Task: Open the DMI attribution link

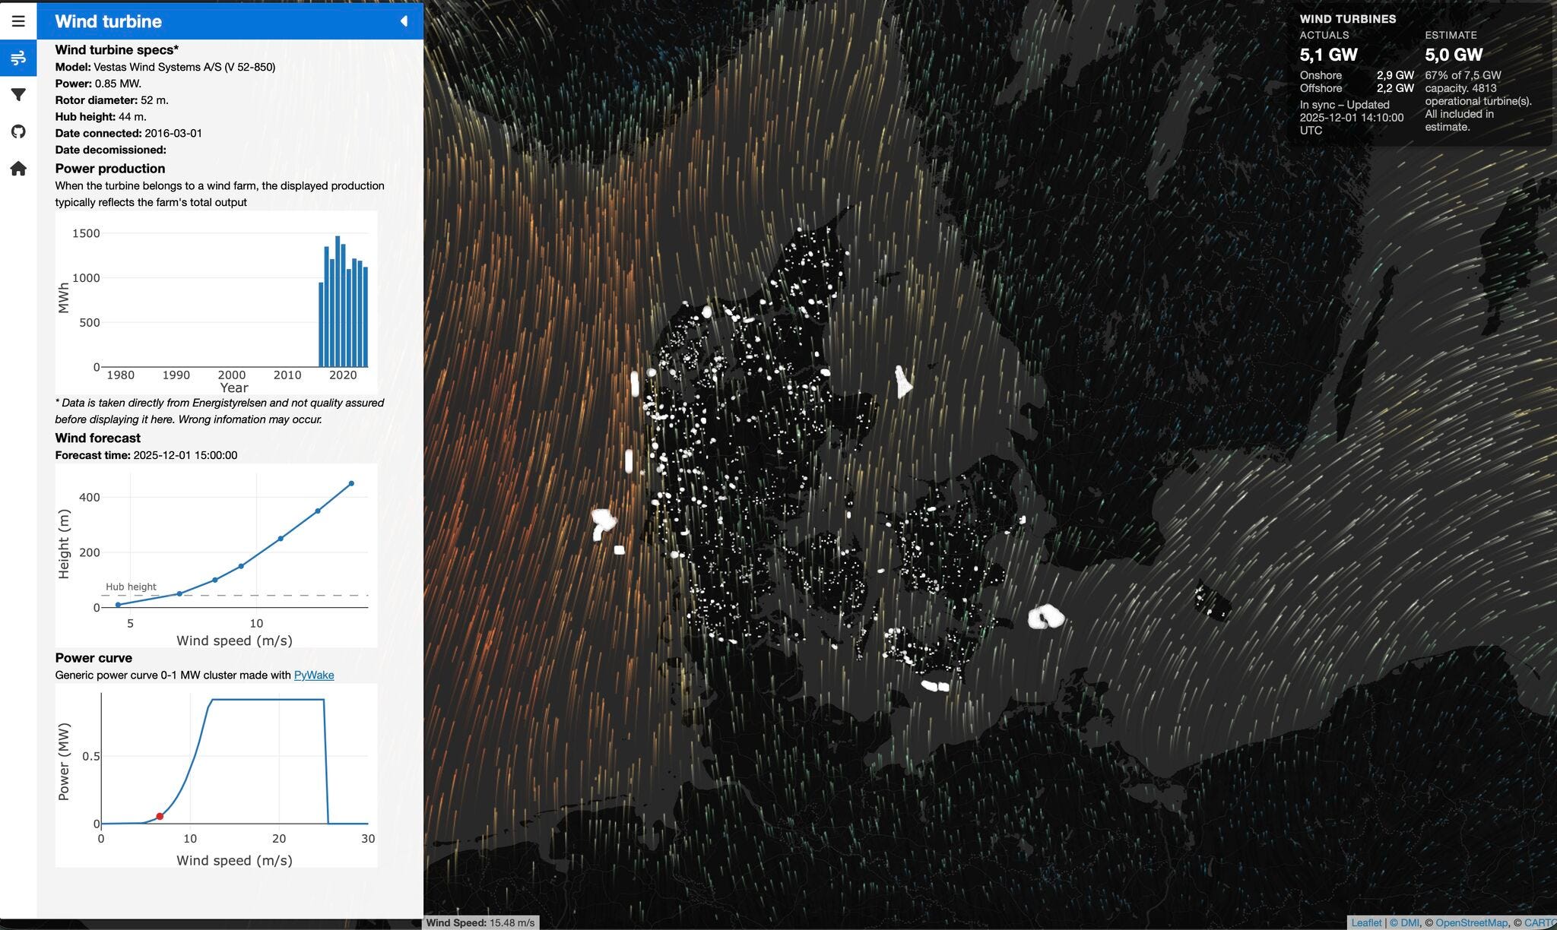Action: coord(1409,922)
